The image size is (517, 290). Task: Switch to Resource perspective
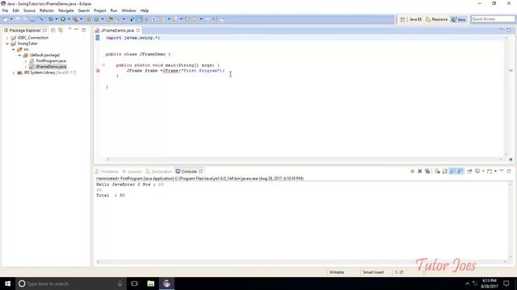tap(437, 19)
